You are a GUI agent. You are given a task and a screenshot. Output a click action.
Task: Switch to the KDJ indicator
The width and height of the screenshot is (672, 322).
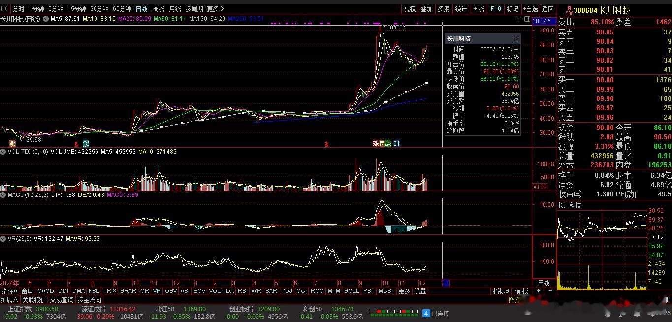[287, 291]
